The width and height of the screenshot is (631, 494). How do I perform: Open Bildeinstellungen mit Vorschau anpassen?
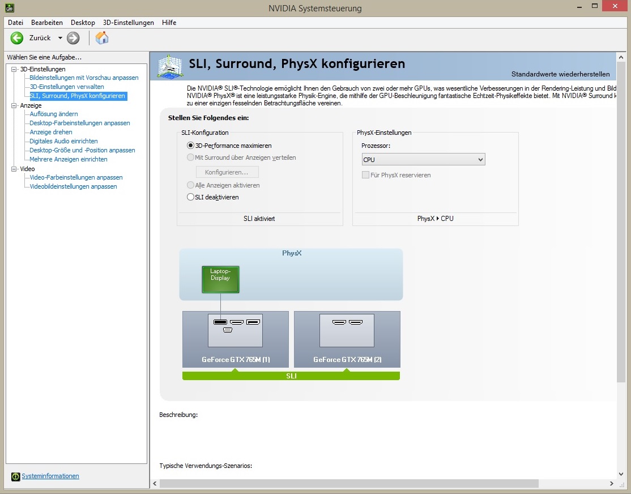pos(84,78)
